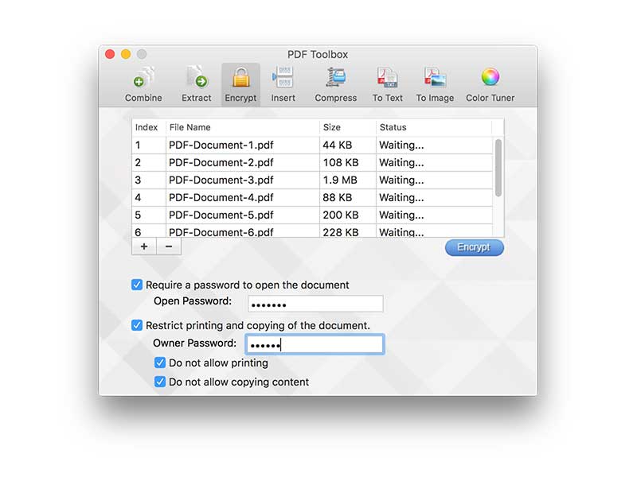Open the Insert pages tool
Screen dimensions: 637x477
(x=283, y=84)
